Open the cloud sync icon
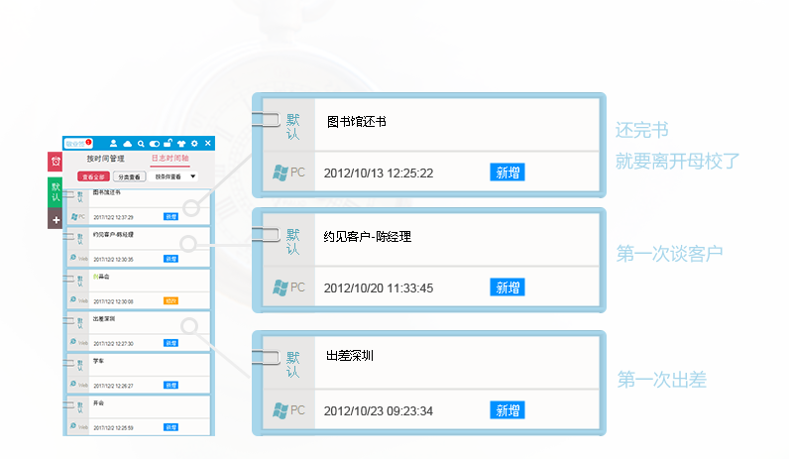 click(127, 144)
